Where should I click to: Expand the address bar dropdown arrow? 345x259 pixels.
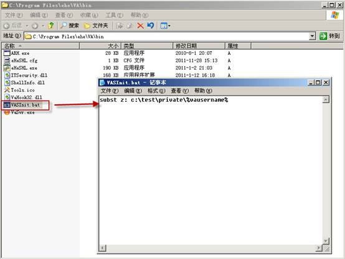pyautogui.click(x=312, y=36)
